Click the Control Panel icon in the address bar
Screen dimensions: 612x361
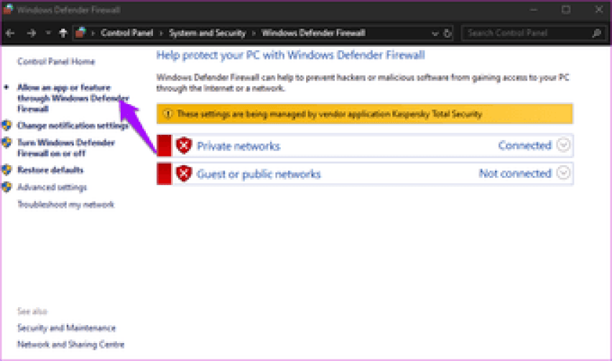pyautogui.click(x=82, y=33)
